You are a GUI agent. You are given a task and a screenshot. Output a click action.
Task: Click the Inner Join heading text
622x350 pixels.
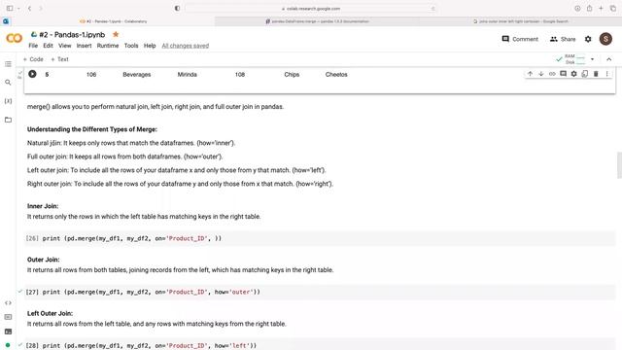pos(43,206)
